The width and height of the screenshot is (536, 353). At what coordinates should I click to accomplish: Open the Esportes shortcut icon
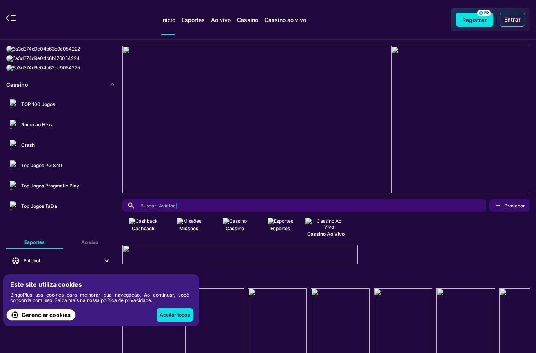280,221
